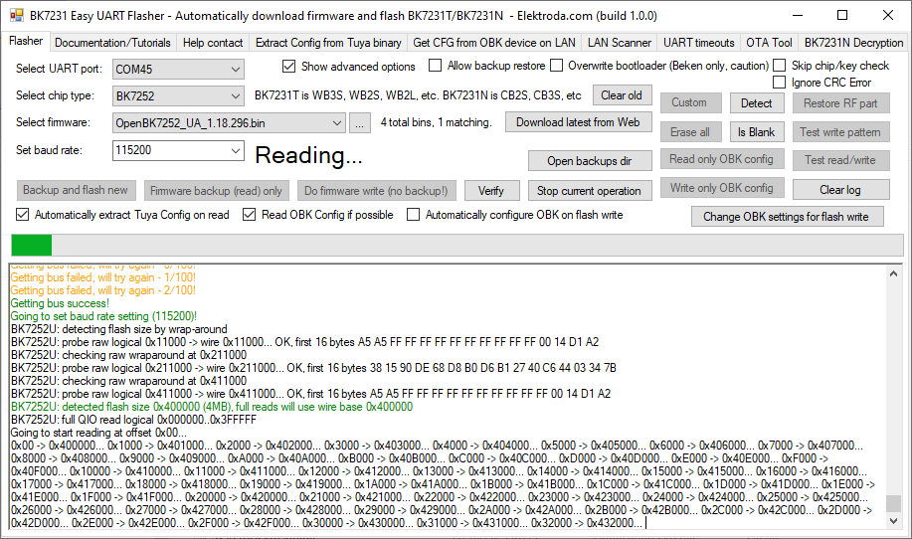The image size is (912, 539).
Task: Maximize the Flasher window
Action: pos(842,15)
